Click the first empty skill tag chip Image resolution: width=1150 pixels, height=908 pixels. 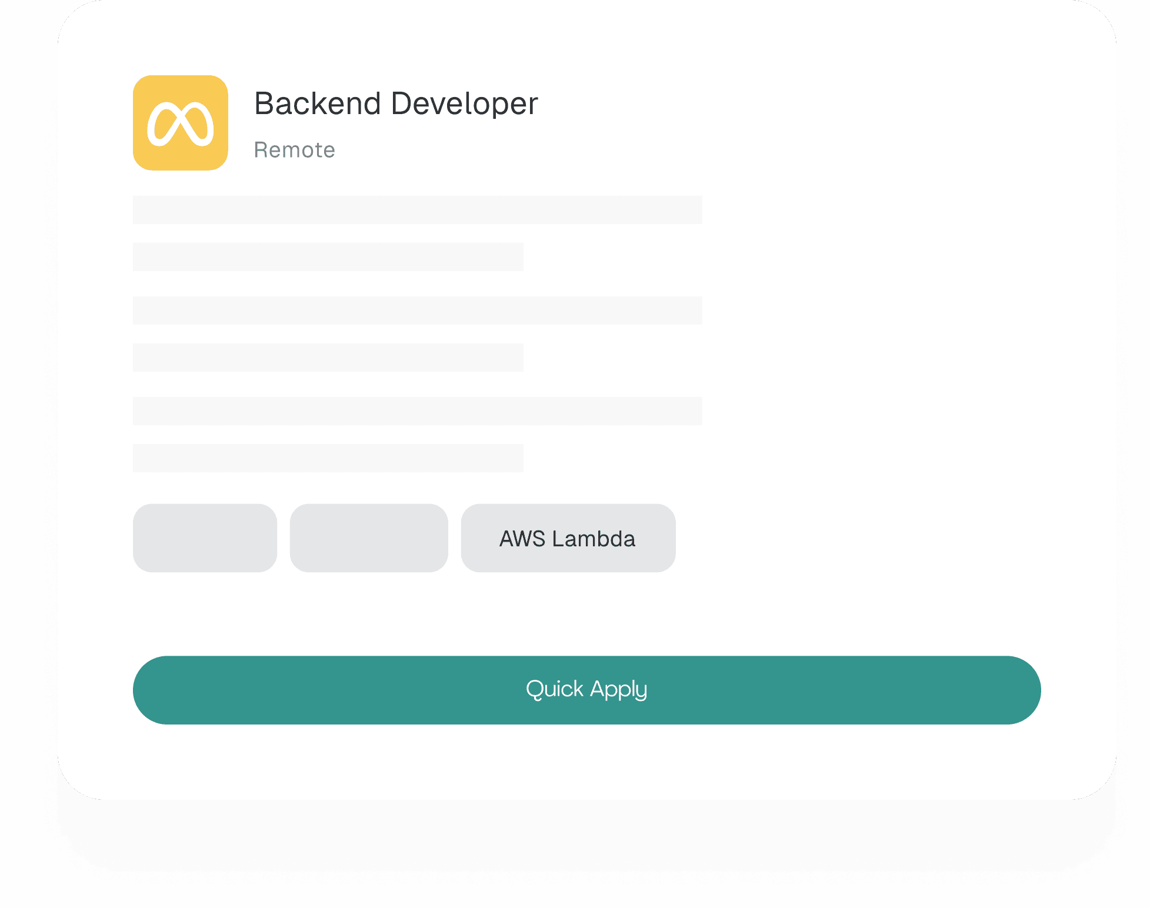tap(205, 538)
